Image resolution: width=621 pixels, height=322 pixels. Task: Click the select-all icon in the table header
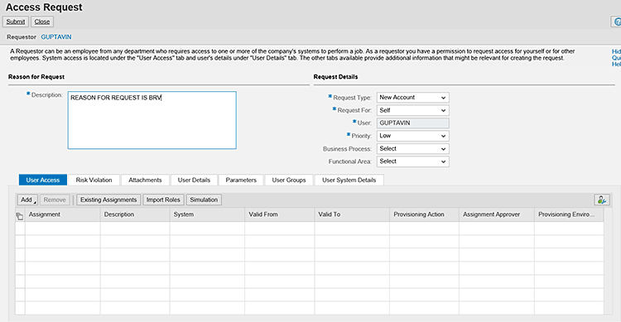20,216
